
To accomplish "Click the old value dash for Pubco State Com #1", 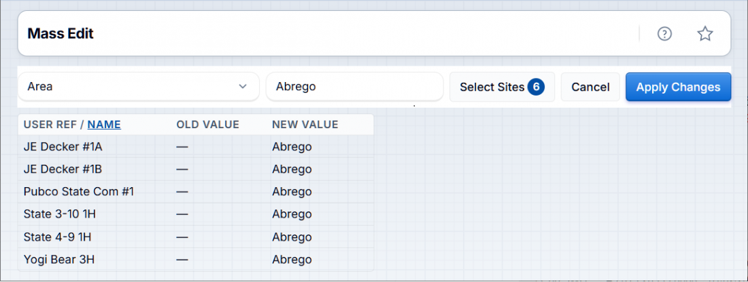I will [182, 192].
